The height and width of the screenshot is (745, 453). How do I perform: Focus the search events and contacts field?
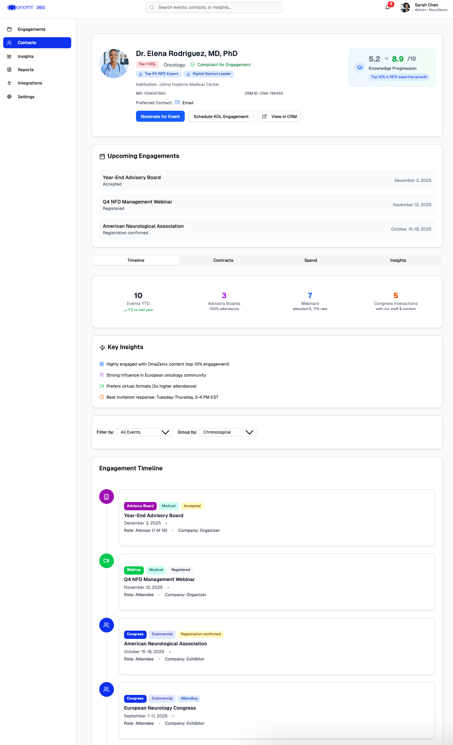214,7
